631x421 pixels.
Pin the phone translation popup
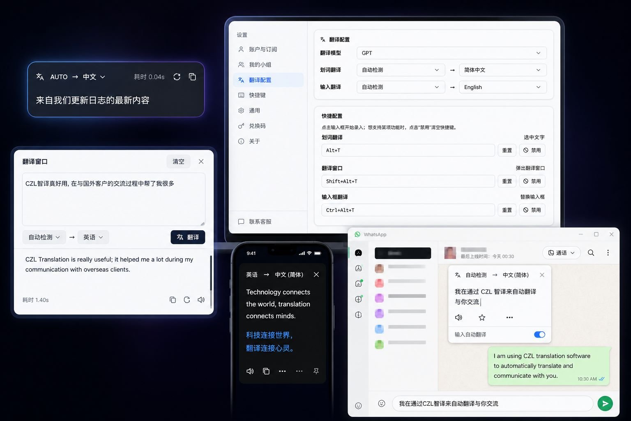[316, 371]
